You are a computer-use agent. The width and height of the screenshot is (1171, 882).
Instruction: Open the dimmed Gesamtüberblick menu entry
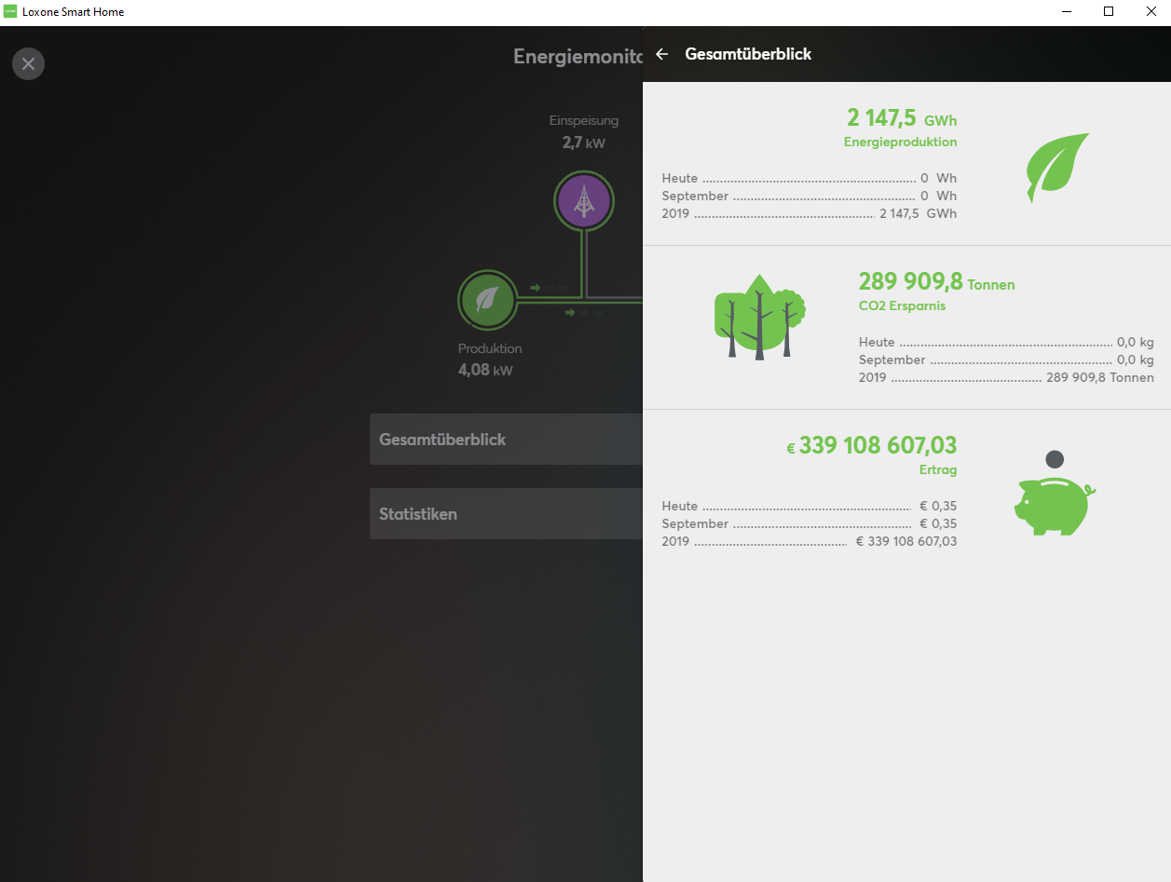[506, 439]
